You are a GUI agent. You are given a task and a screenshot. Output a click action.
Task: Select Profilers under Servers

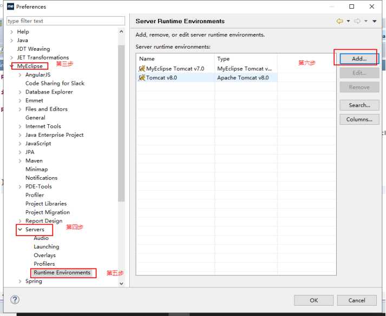pyautogui.click(x=44, y=264)
